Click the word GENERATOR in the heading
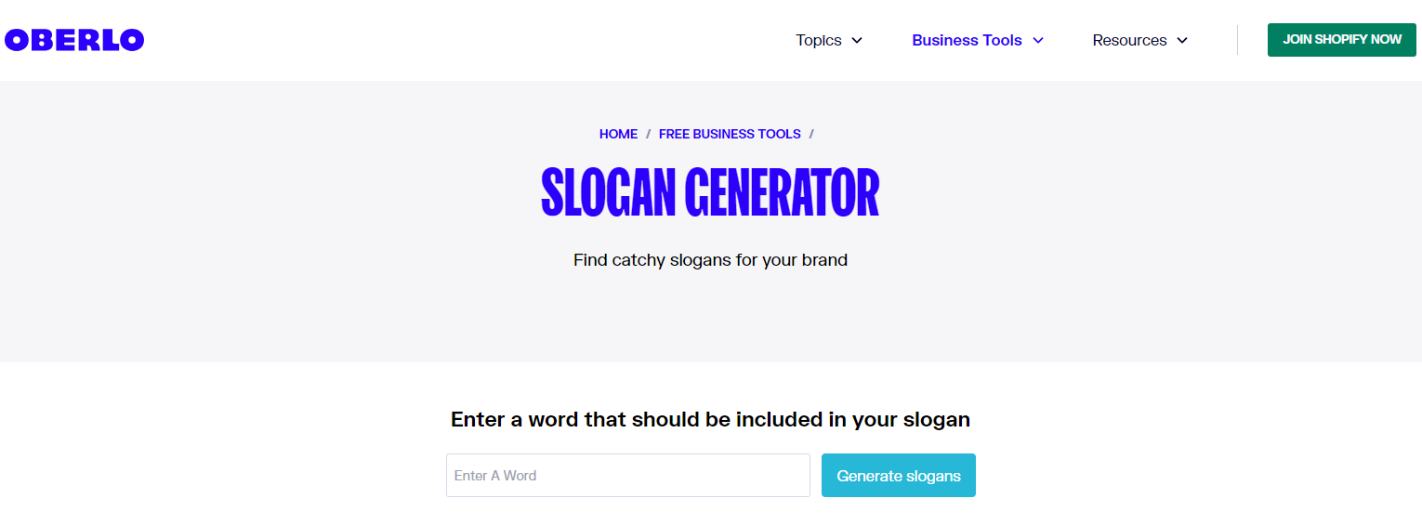1422x525 pixels. pos(782,193)
